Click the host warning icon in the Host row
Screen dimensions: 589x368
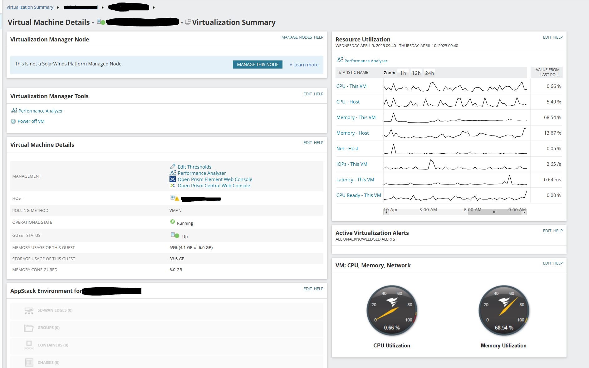175,198
